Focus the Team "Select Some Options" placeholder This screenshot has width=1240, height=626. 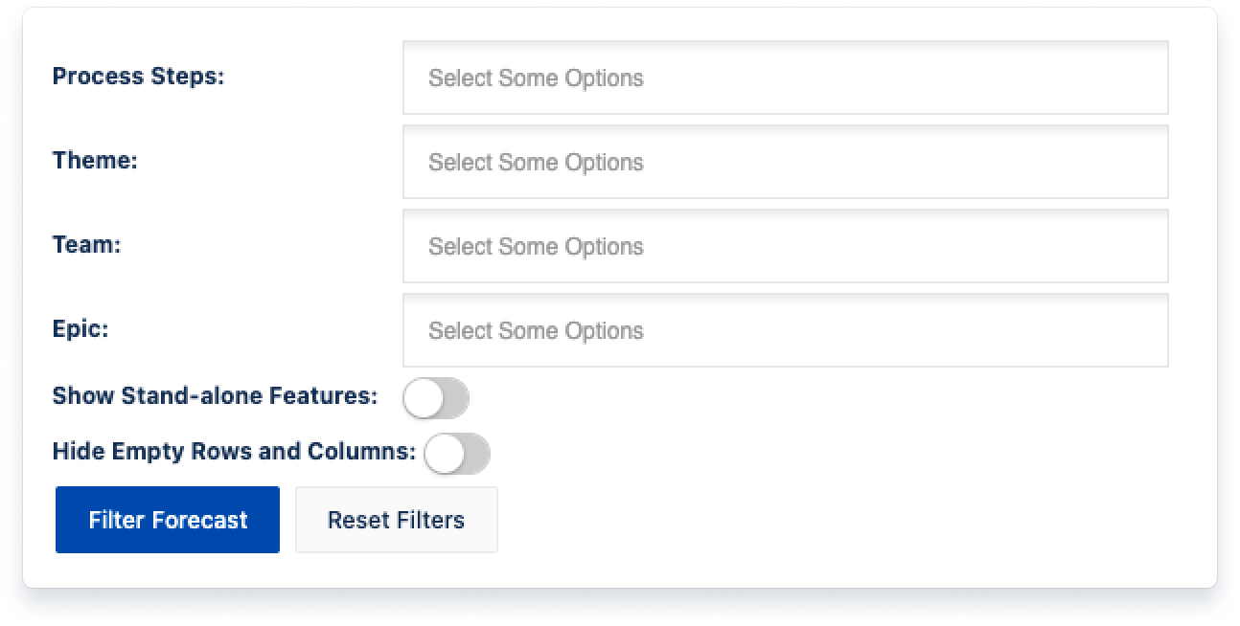(536, 247)
